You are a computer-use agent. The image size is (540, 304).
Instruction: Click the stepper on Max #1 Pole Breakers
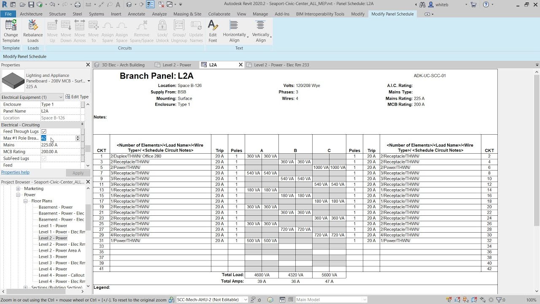78,138
